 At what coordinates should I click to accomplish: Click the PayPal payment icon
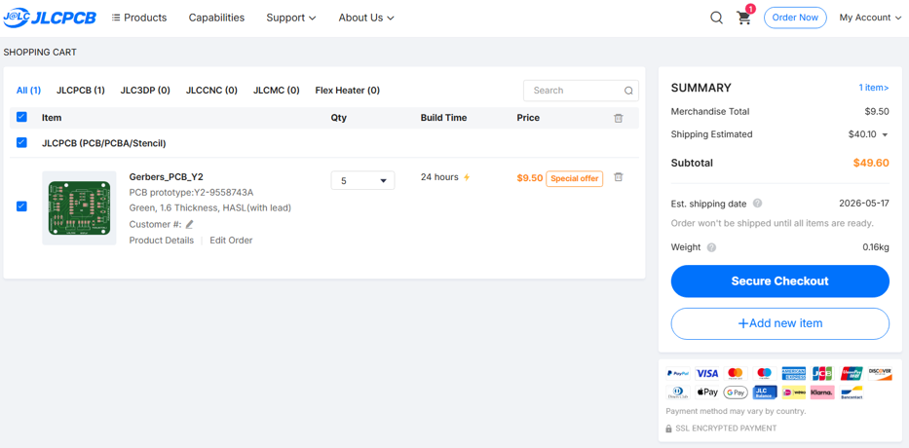click(678, 373)
